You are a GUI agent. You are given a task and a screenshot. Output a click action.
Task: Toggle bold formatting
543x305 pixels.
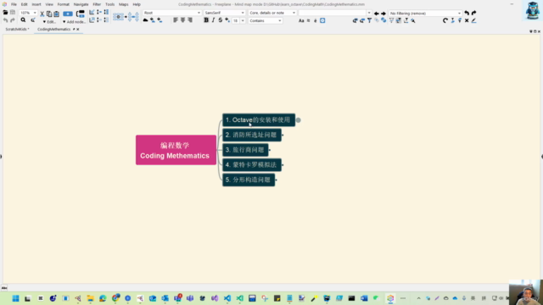206,20
